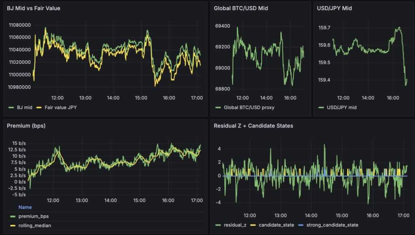The height and width of the screenshot is (235, 415).
Task: Open the Global BTC/USD Mid panel title menu
Action: [x=241, y=8]
